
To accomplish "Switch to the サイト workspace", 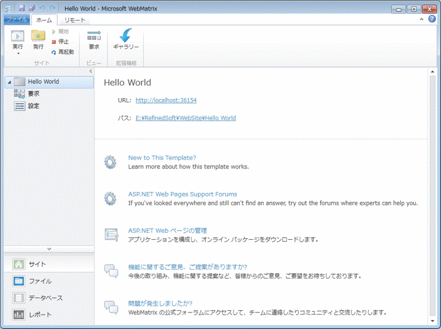I will [x=49, y=264].
